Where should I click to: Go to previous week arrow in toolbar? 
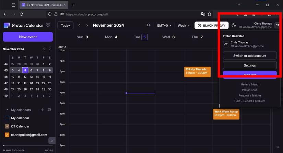tap(79, 25)
